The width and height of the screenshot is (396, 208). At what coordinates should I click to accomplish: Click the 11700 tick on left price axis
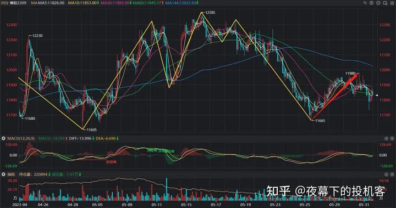coord(12,115)
